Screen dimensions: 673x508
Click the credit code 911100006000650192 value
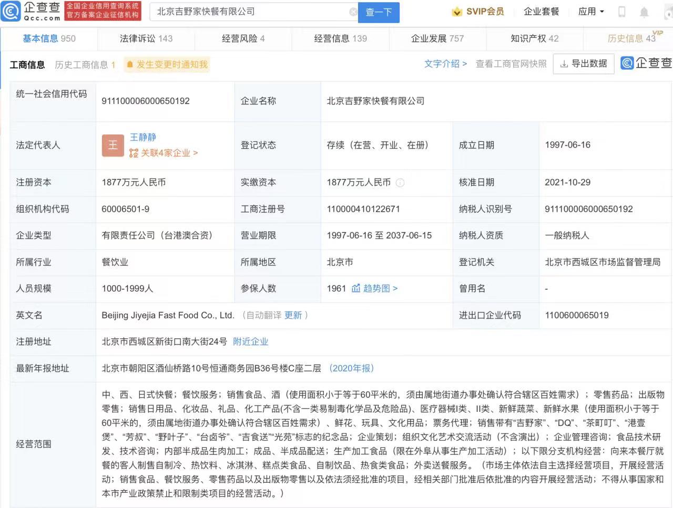point(146,101)
